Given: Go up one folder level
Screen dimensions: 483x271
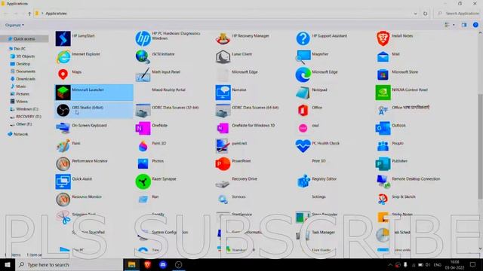Looking at the screenshot, I should coord(29,14).
